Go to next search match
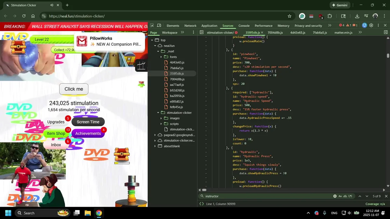The image size is (390, 219). tap(367, 196)
